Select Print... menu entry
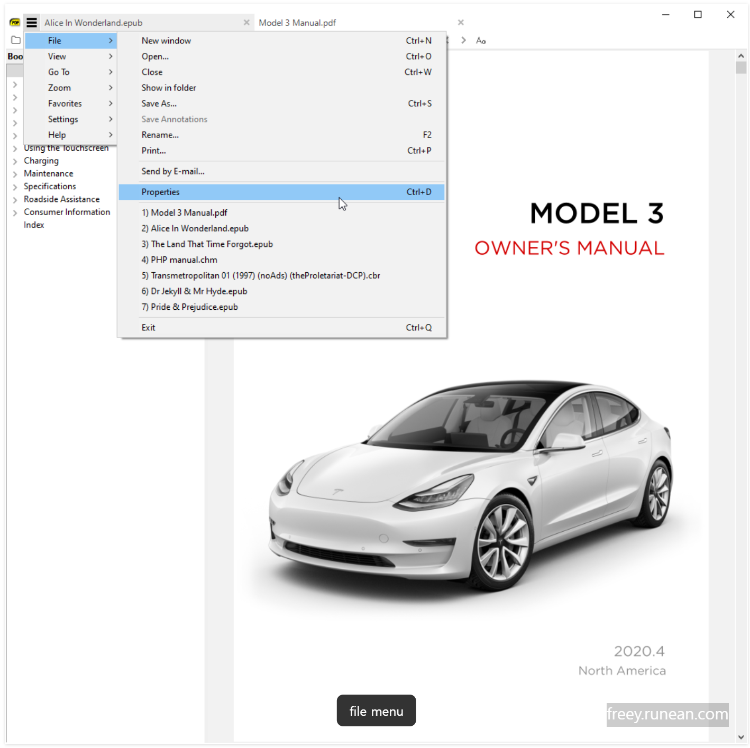This screenshot has height=748, width=750. (281, 151)
